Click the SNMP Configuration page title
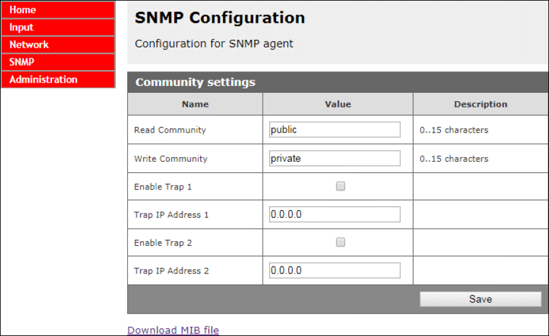The height and width of the screenshot is (336, 549). click(220, 18)
